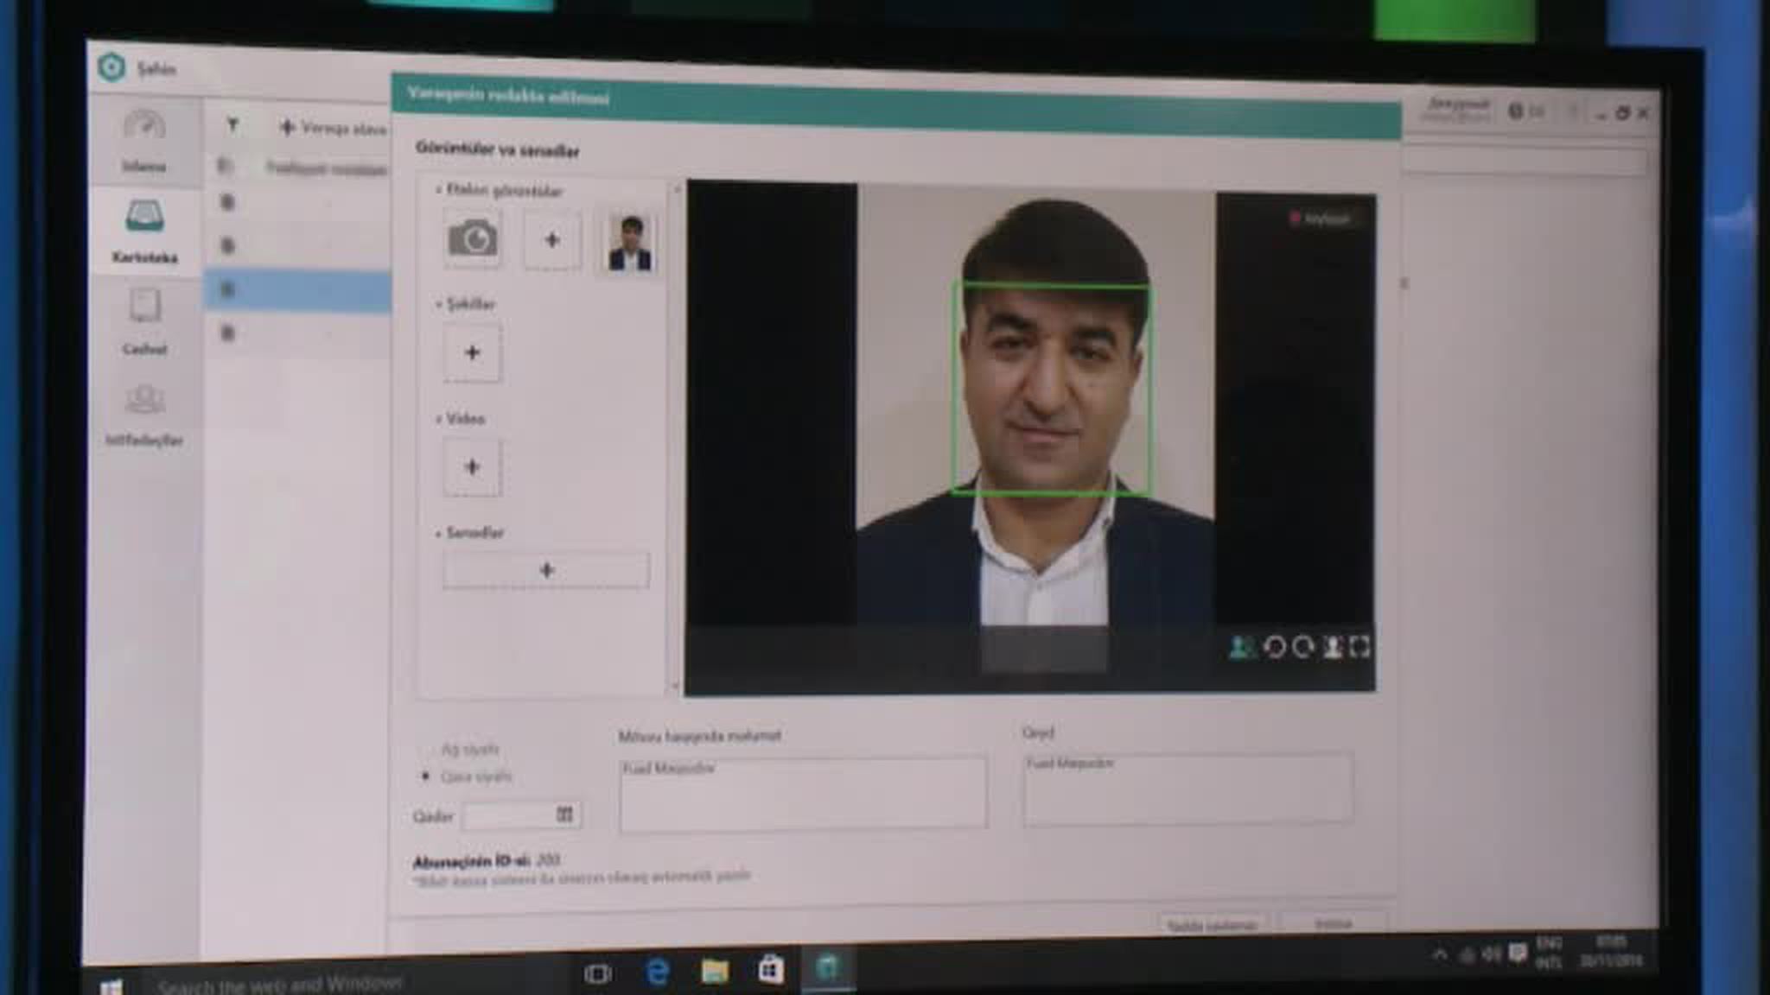Screen dimensions: 1770x995
Task: Open the Kartoteka section
Action: [144, 231]
